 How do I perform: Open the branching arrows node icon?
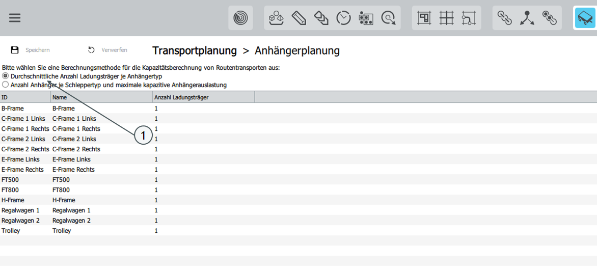click(527, 18)
